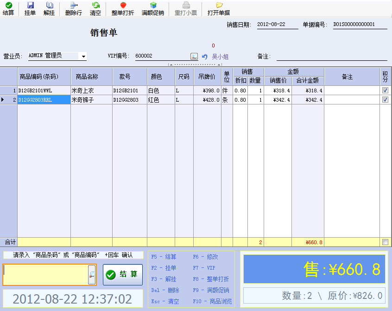Image resolution: width=392 pixels, height=311 pixels.
Task: Click the 结算 checkout toolbar icon
Action: pos(8,8)
